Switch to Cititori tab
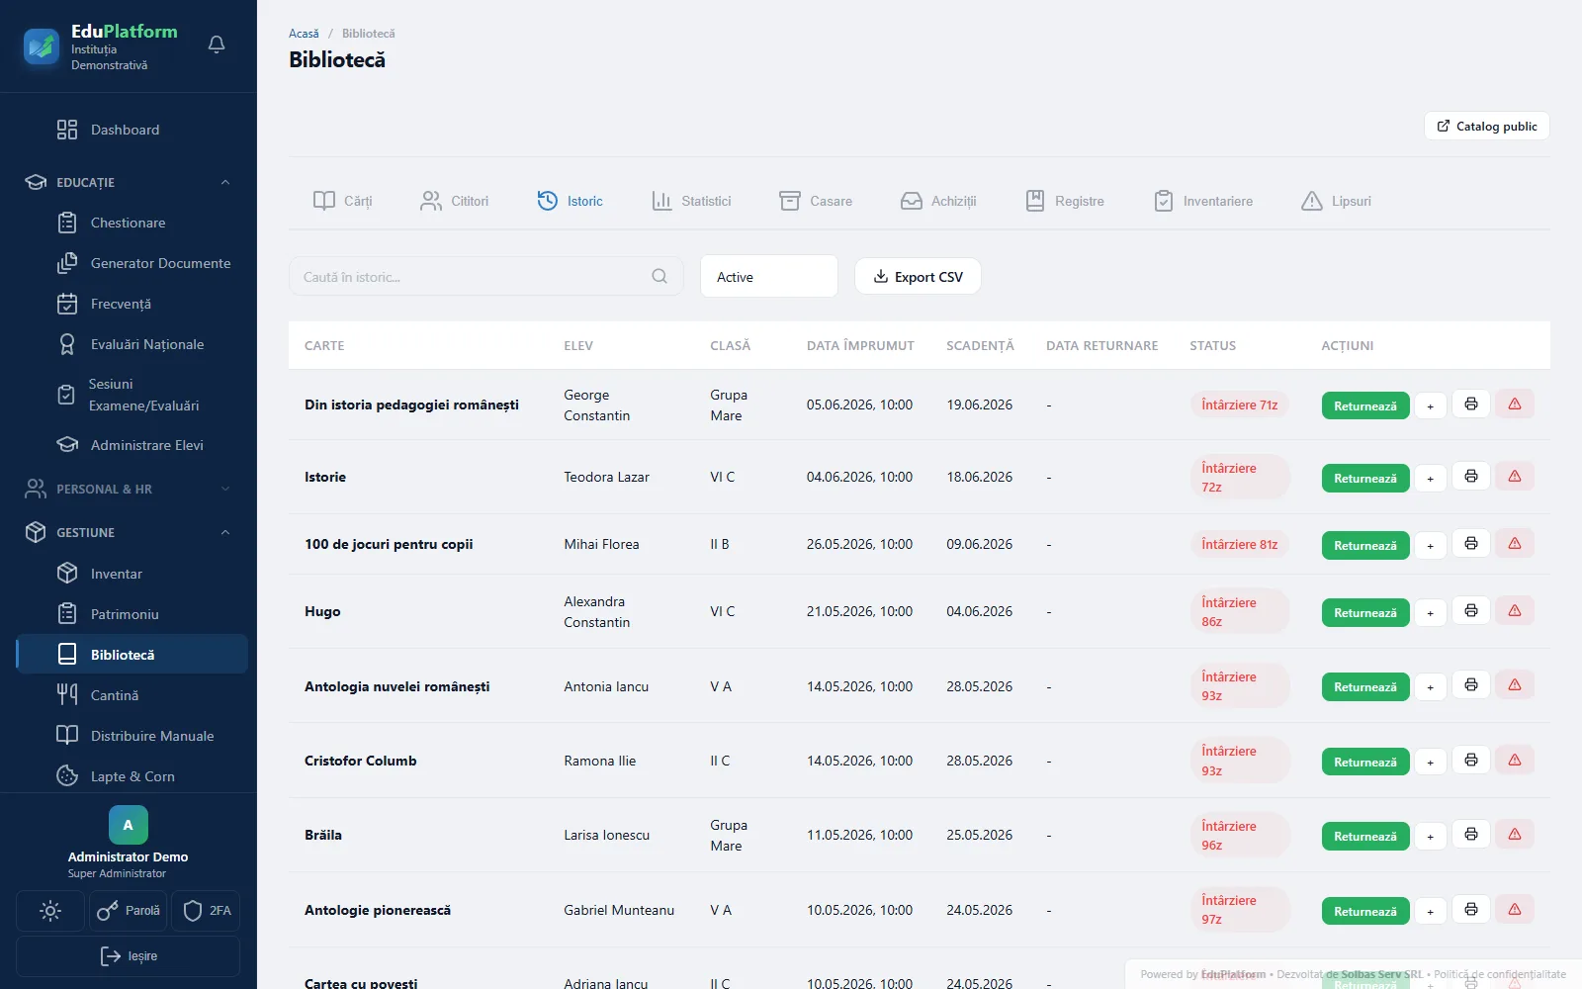Screen dimensions: 1582x989 (455, 201)
